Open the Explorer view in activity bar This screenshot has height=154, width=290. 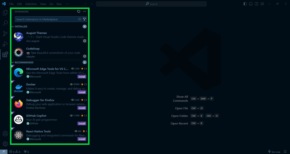(x=5, y=13)
